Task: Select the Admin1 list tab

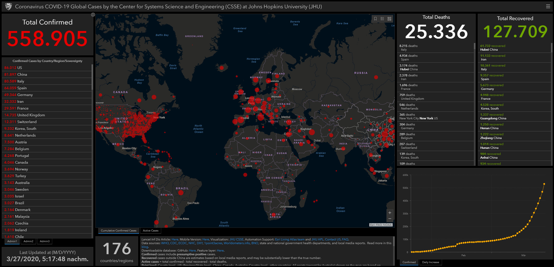Action: point(12,241)
